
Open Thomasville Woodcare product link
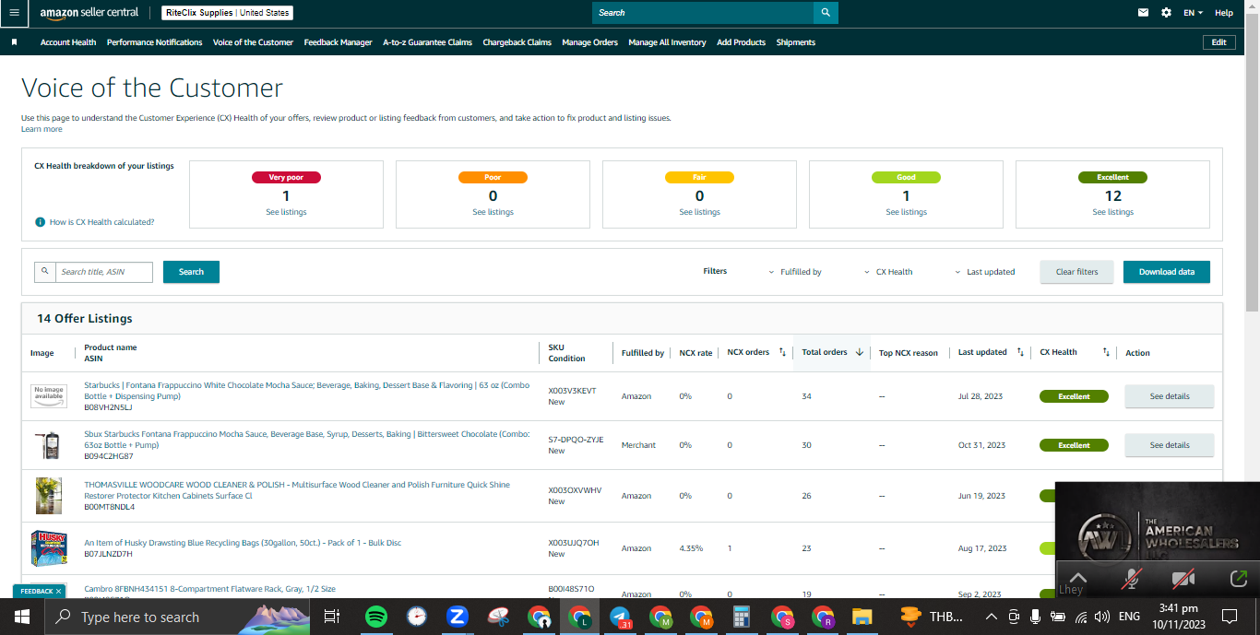[297, 490]
